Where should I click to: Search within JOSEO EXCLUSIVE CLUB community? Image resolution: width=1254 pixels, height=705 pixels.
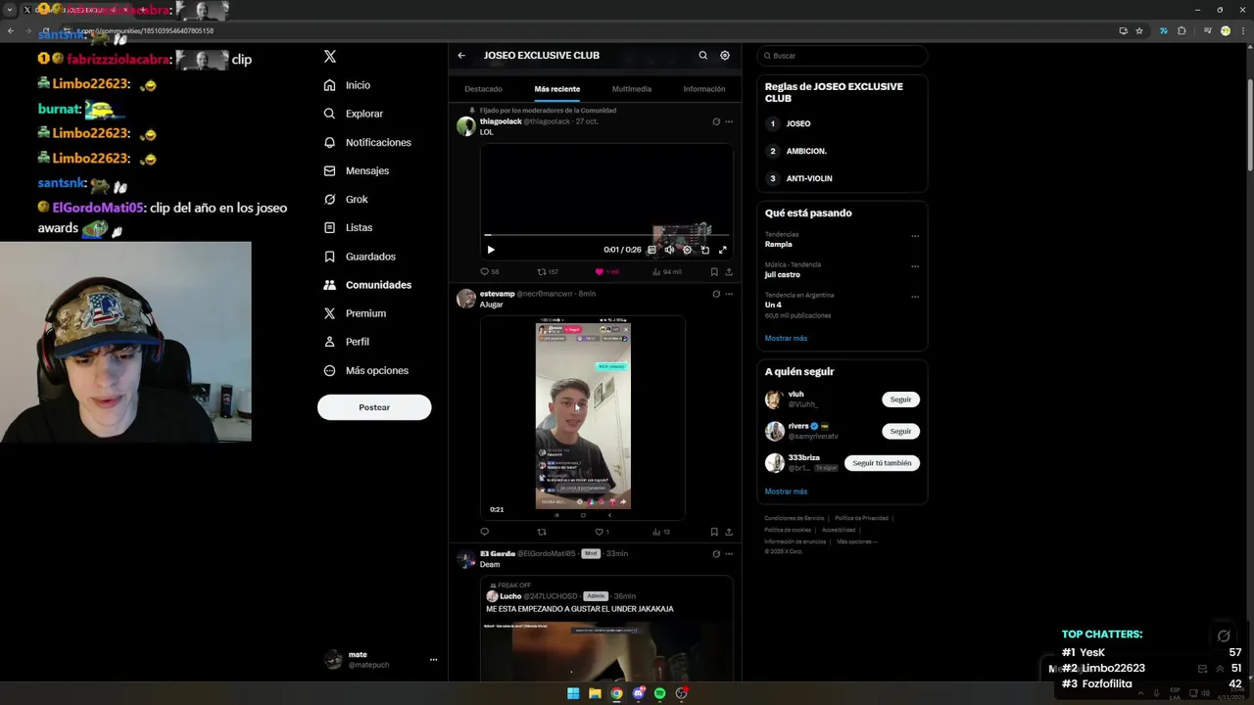[702, 56]
